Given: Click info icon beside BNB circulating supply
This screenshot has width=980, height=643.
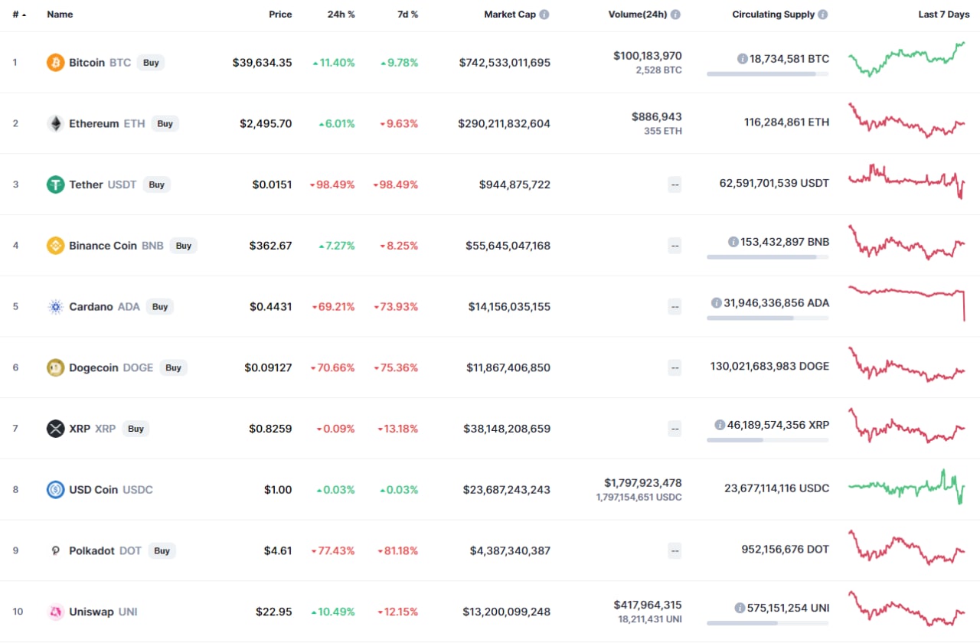Looking at the screenshot, I should coord(734,242).
